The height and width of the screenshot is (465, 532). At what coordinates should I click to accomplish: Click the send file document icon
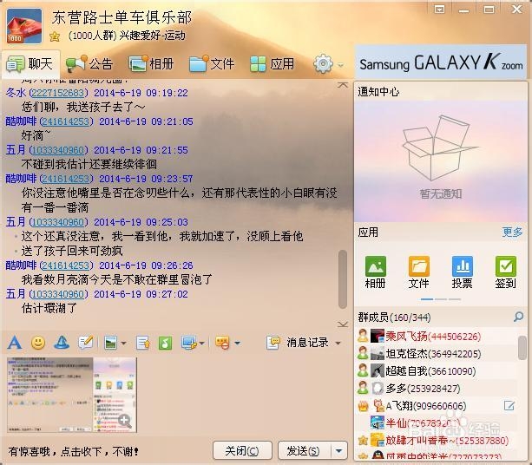(143, 343)
